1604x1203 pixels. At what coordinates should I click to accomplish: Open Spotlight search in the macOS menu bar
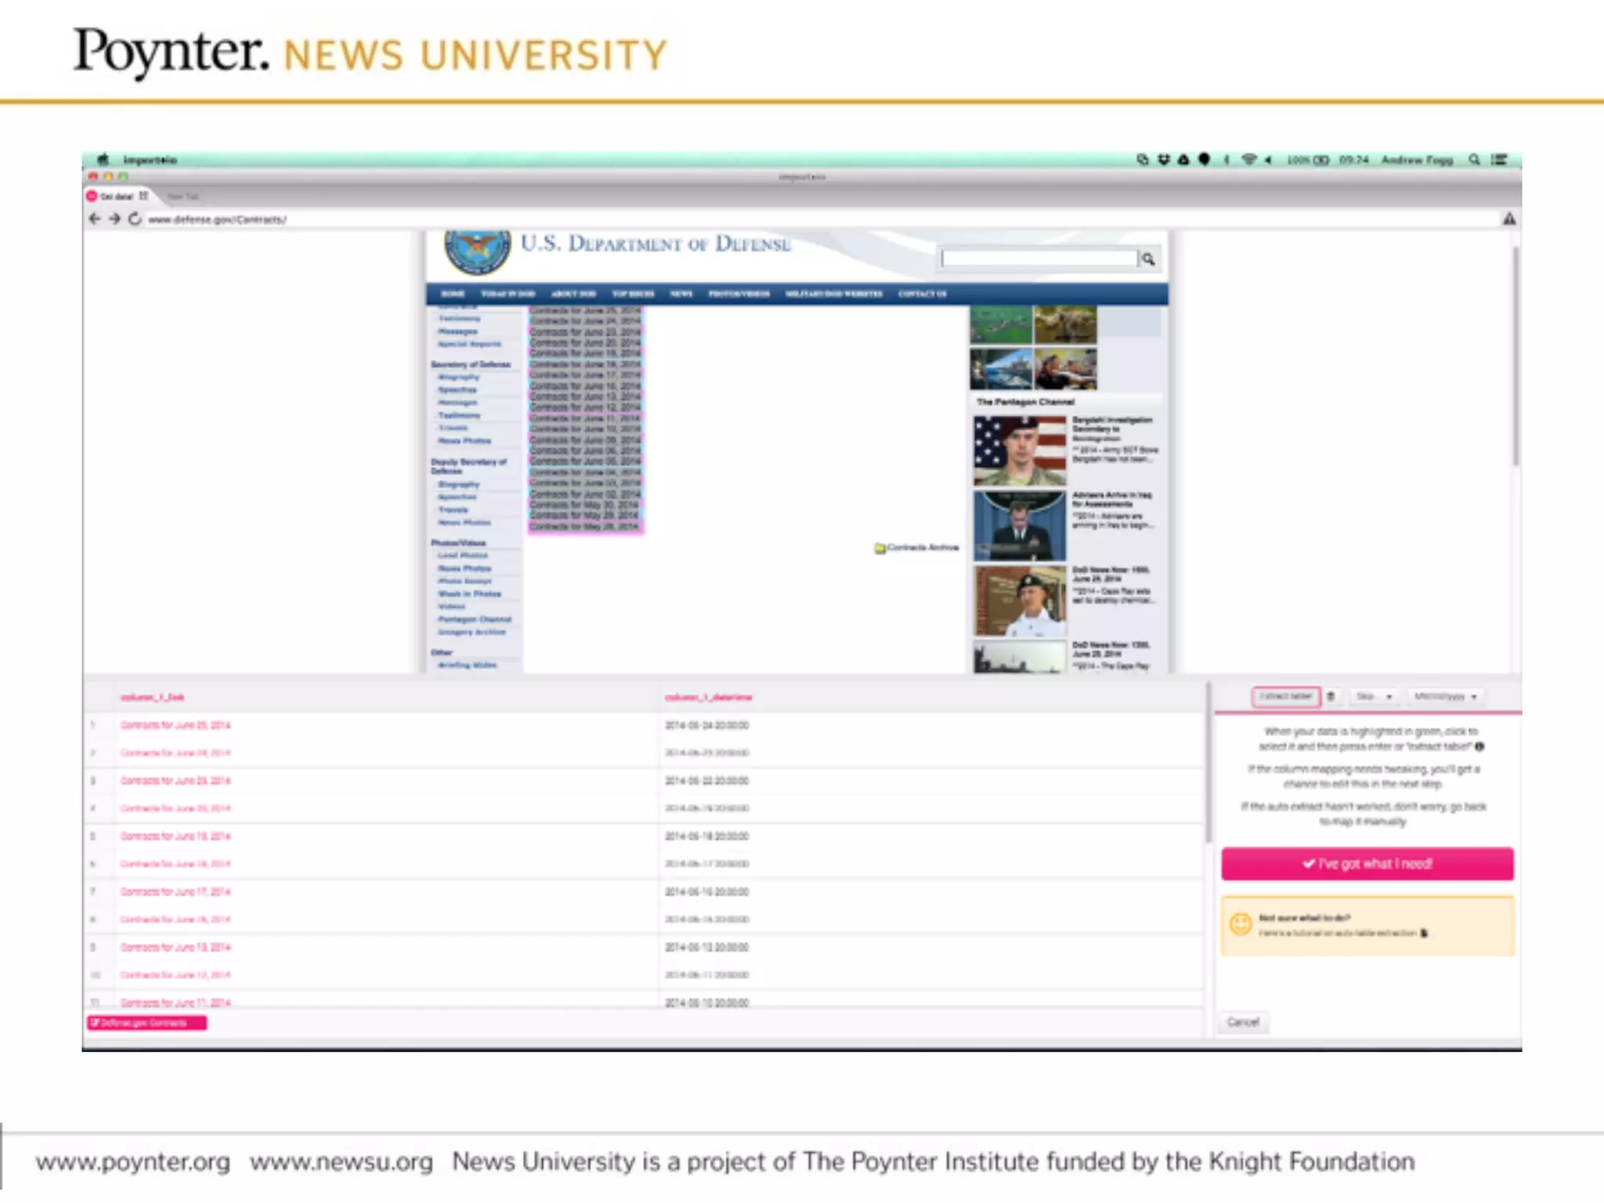1474,160
